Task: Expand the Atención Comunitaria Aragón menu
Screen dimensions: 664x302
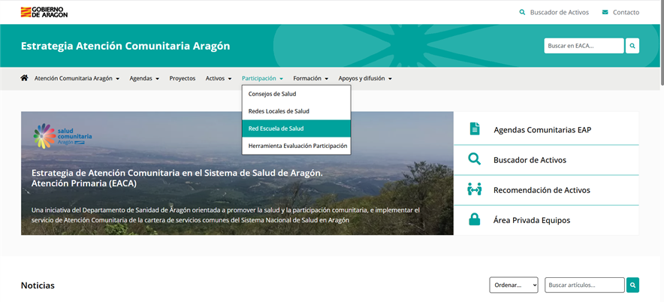Action: pos(77,78)
